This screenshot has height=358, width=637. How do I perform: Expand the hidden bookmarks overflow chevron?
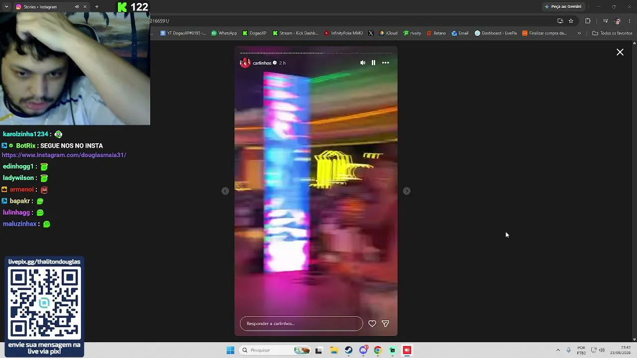[579, 33]
